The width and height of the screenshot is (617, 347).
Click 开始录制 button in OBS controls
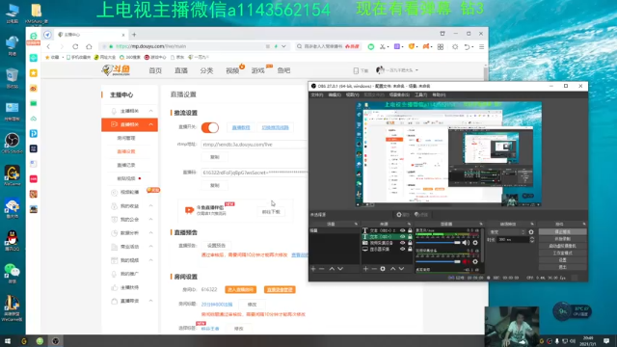(x=562, y=239)
